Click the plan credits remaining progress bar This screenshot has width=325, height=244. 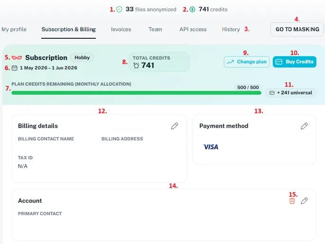[136, 93]
